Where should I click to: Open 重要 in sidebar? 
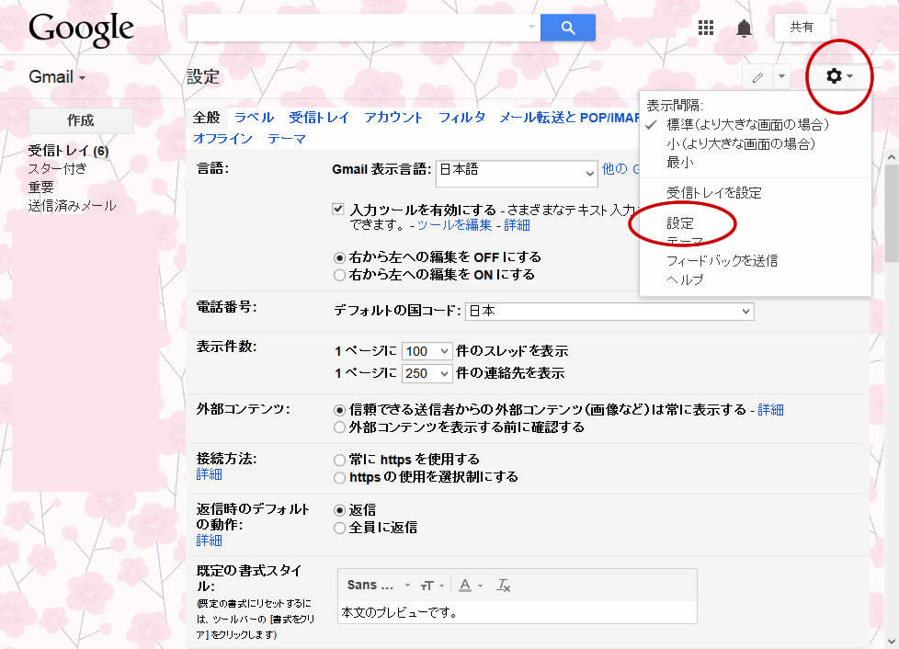pos(40,187)
